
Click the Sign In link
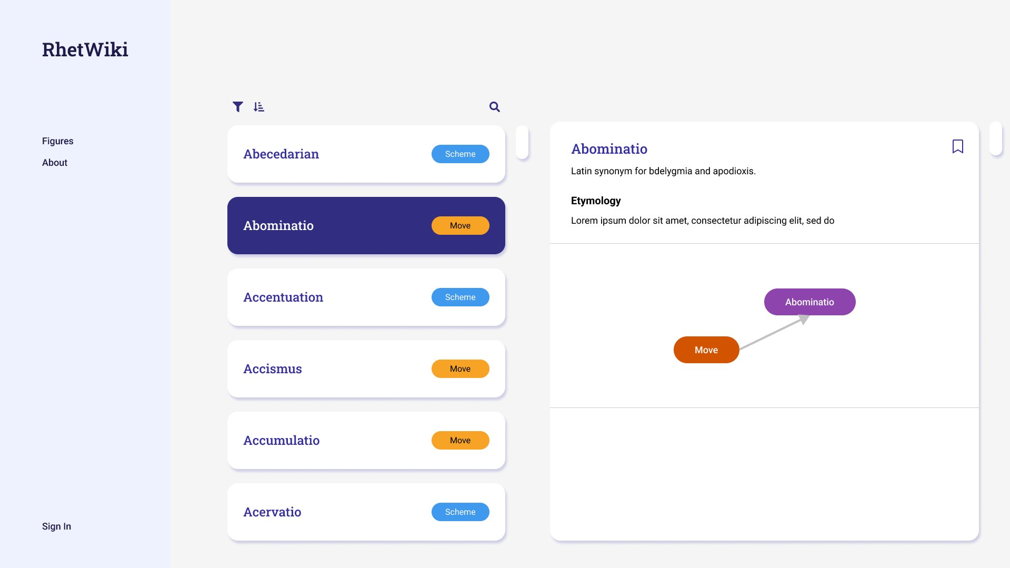[x=56, y=526]
